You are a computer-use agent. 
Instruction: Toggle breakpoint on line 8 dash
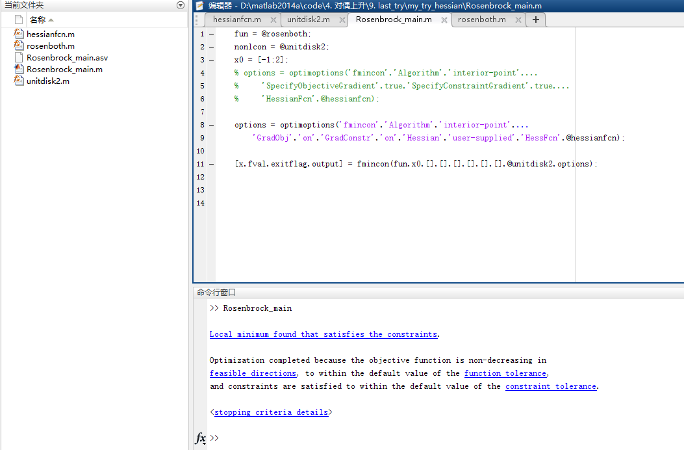pyautogui.click(x=211, y=125)
